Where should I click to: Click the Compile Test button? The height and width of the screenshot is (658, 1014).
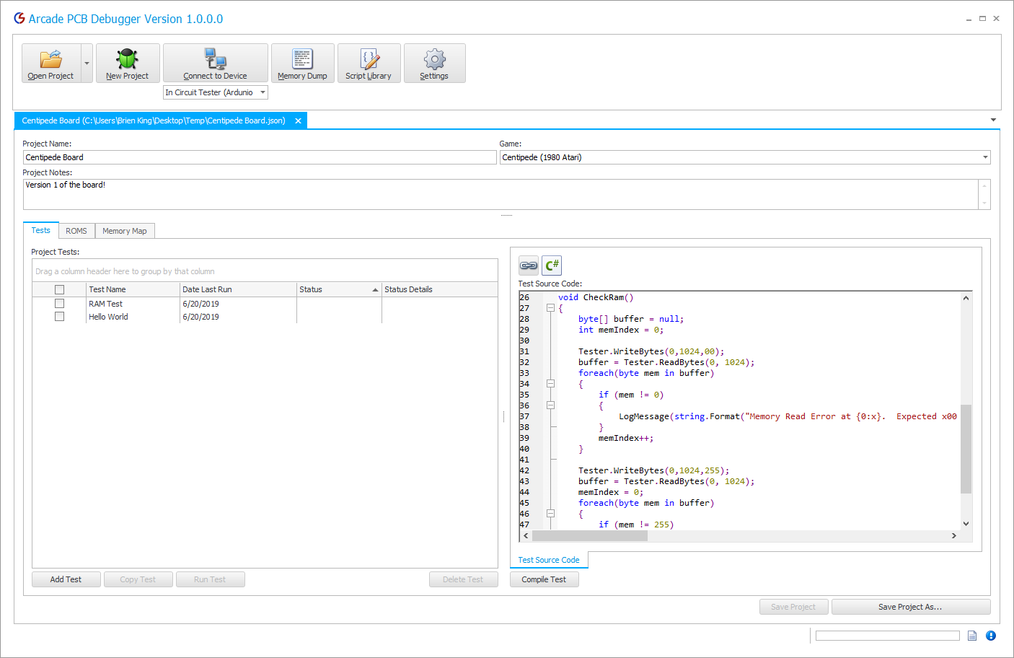pyautogui.click(x=544, y=579)
